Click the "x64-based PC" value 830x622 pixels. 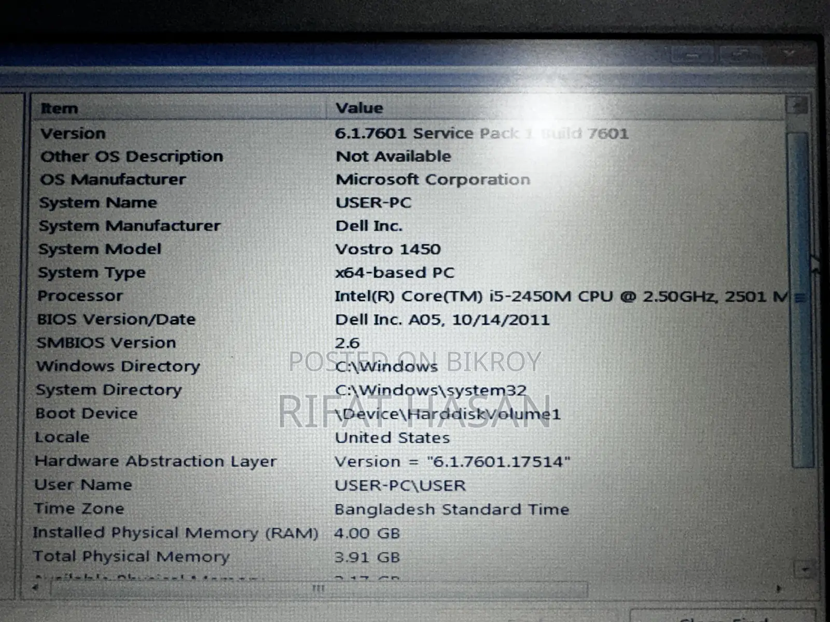[x=395, y=273]
